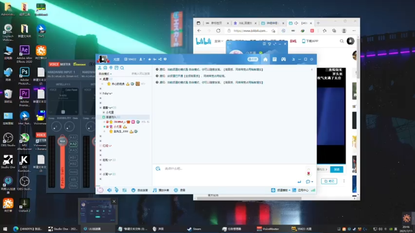Image resolution: width=415 pixels, height=233 pixels.
Task: Switch to the first browser tab
Action: pyautogui.click(x=217, y=23)
